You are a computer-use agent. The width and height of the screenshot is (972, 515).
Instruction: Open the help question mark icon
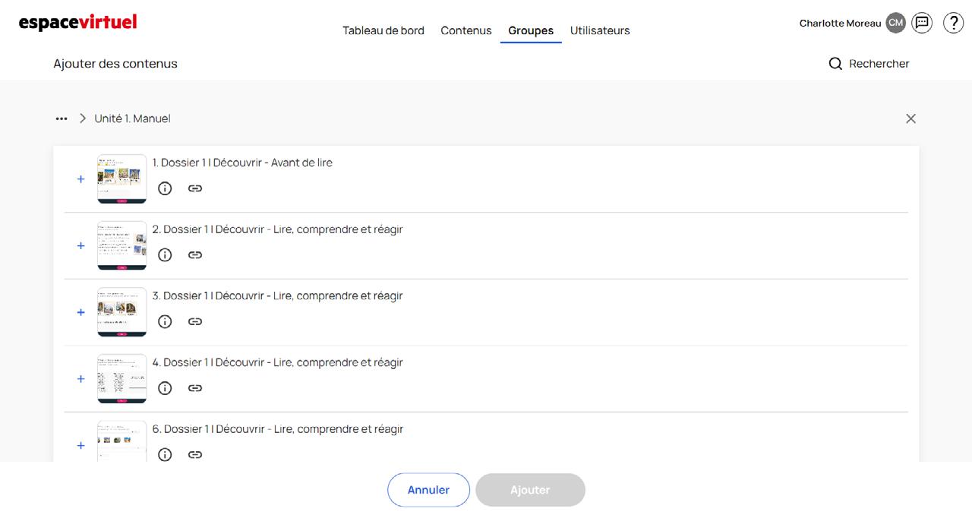tap(953, 23)
